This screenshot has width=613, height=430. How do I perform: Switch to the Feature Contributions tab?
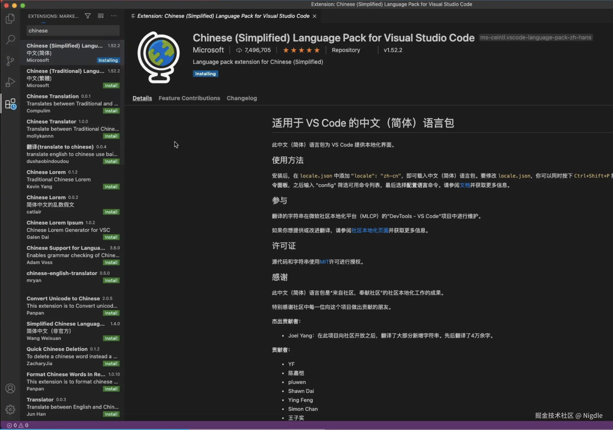pos(189,98)
